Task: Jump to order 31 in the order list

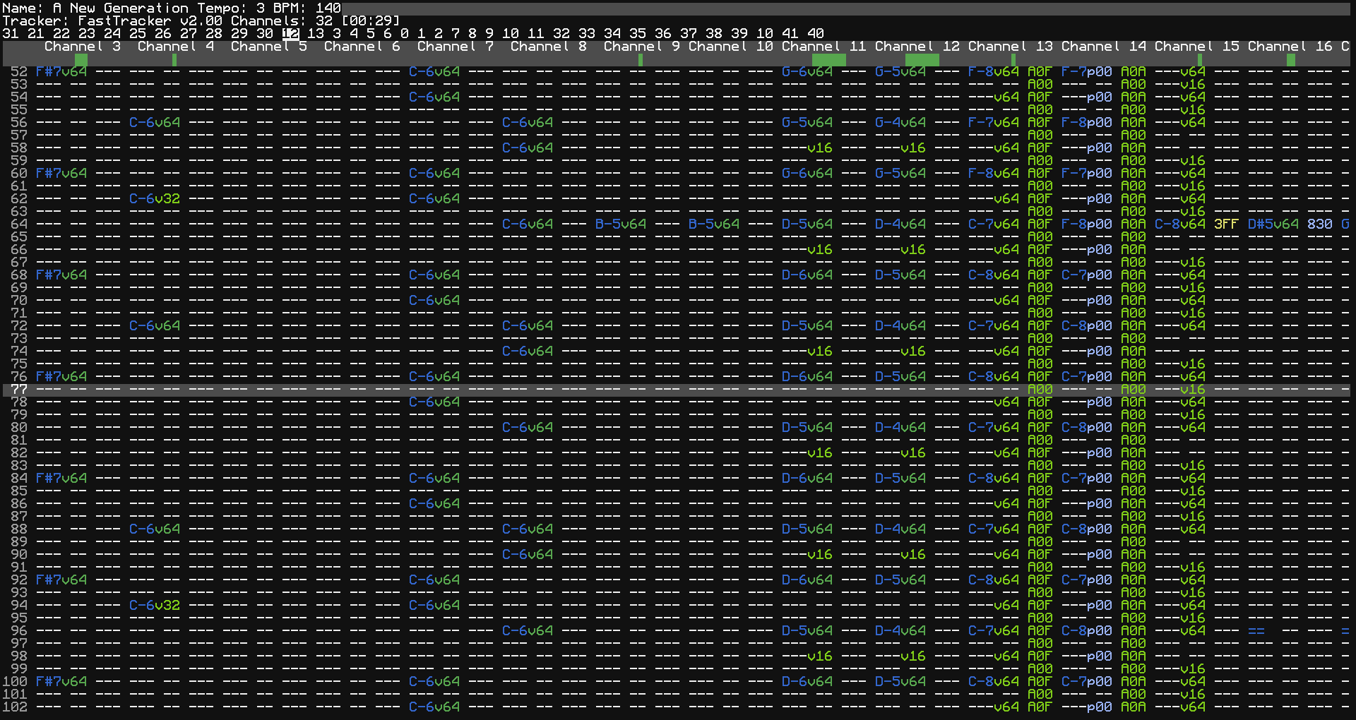Action: click(11, 33)
